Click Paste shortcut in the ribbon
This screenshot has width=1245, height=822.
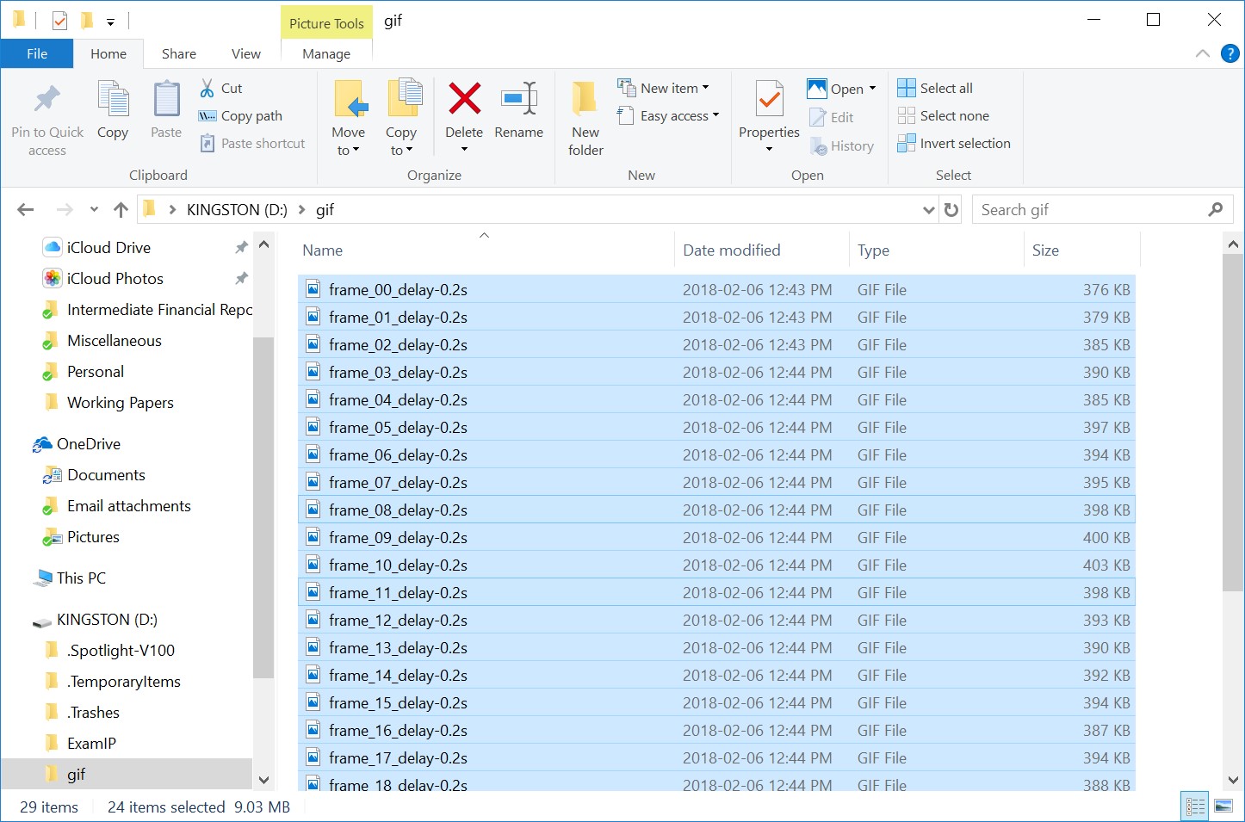click(252, 143)
